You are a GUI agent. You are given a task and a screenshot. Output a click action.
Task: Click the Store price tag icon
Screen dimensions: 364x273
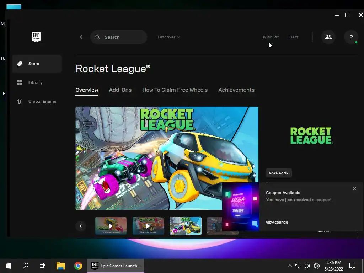coord(20,64)
